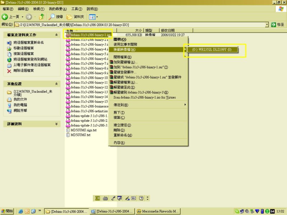The image size is (287, 215).
Task: Select debian-31r3-i386-binary-1.iso file icon
Action: point(68,35)
